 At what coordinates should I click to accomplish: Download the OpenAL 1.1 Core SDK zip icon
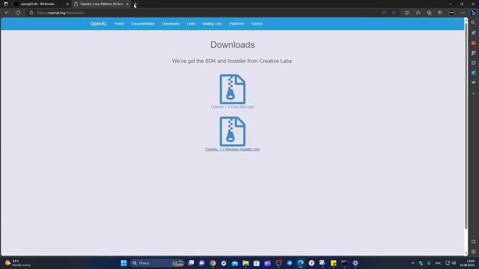point(233,89)
